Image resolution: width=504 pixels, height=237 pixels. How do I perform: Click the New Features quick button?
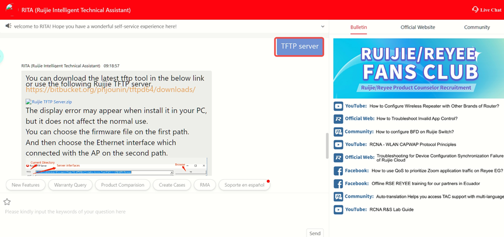tap(25, 185)
